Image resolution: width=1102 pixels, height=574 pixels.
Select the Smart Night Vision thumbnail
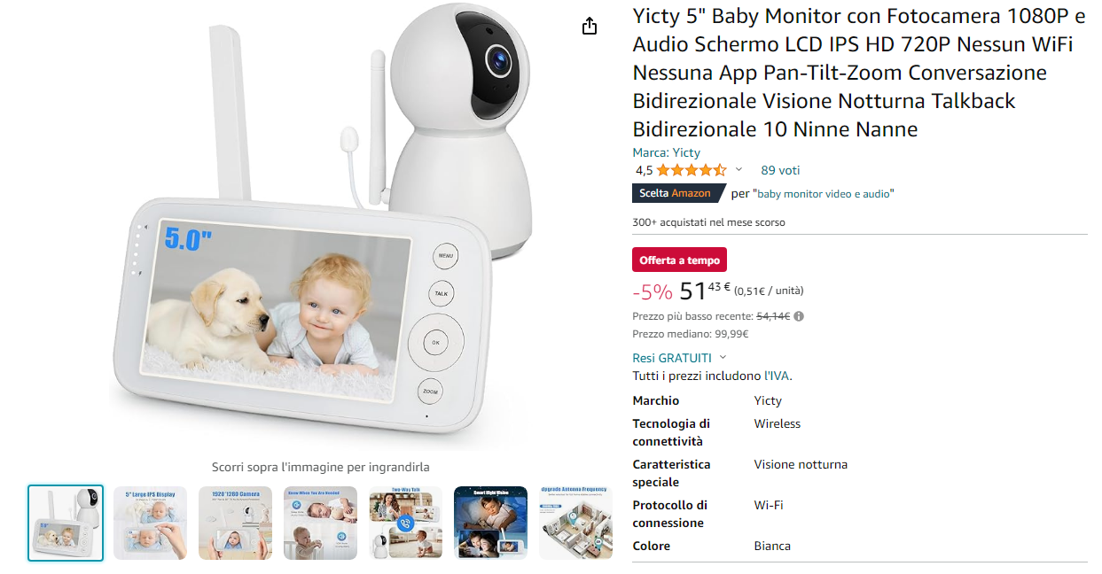click(490, 523)
